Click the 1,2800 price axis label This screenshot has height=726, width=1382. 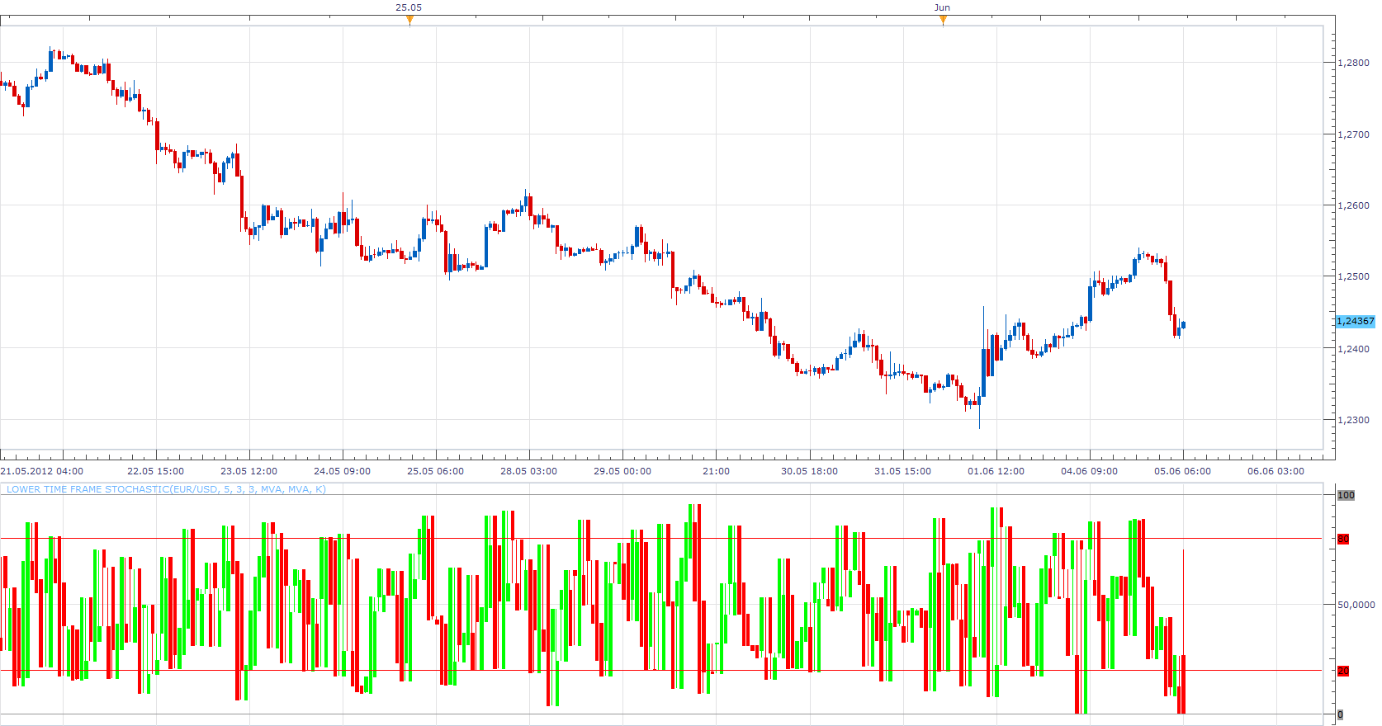click(x=1353, y=63)
